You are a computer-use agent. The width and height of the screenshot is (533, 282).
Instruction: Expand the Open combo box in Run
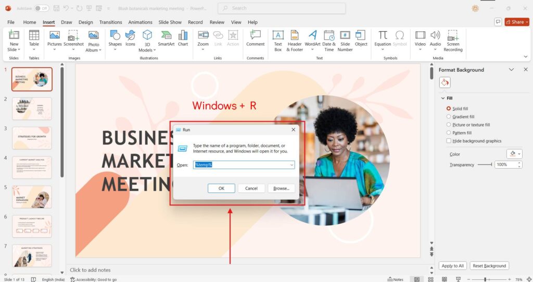tap(291, 165)
